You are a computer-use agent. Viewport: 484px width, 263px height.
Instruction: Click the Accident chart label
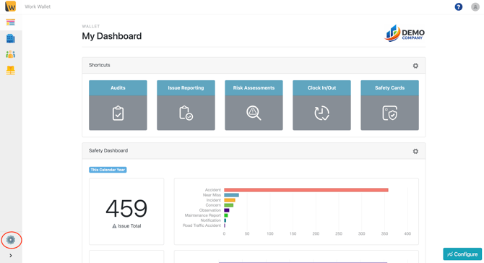tap(213, 190)
